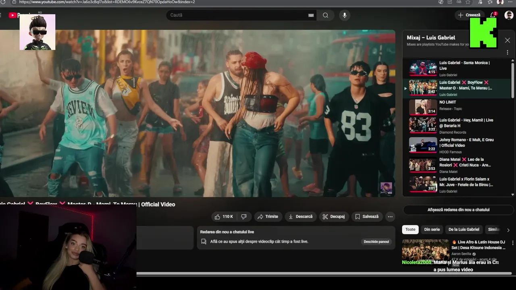Open Luis Gabriel - Hey, Mami! Live video
516x290 pixels.
[x=466, y=123]
